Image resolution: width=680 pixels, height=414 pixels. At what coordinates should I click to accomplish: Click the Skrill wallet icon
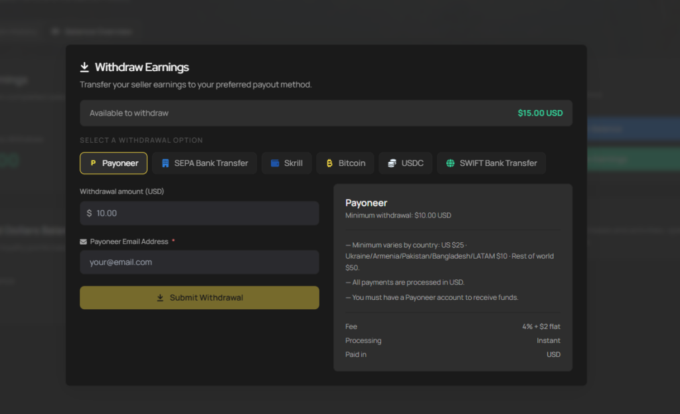(275, 163)
